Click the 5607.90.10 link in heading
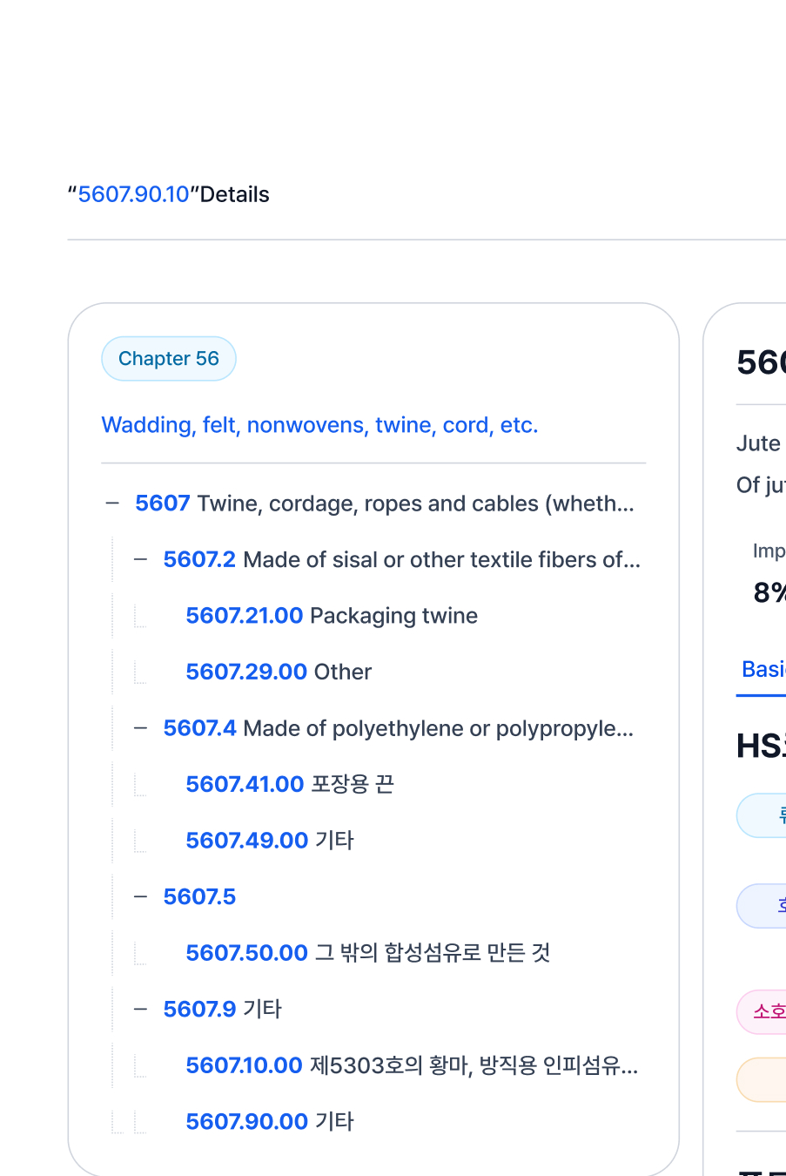 tap(134, 194)
